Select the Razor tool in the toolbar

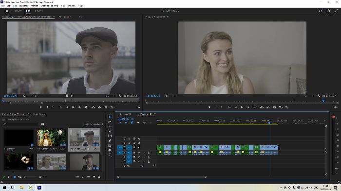(110, 131)
